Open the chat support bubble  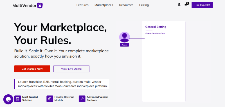(8, 99)
